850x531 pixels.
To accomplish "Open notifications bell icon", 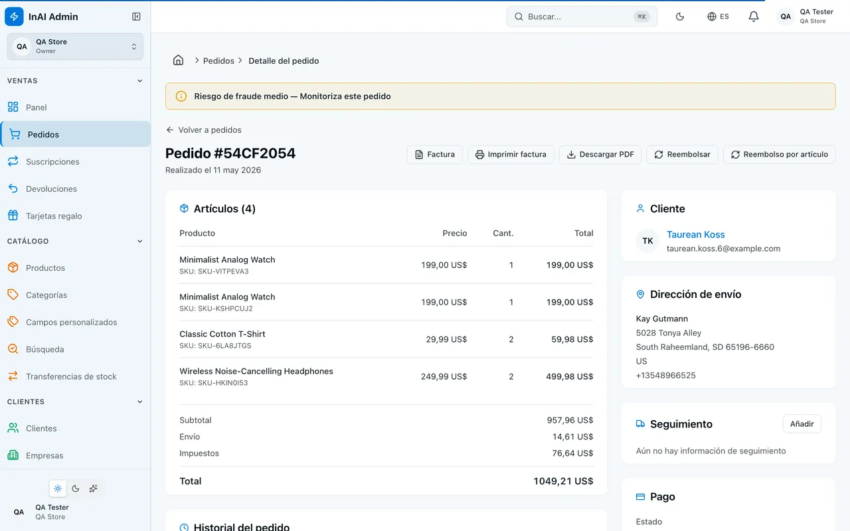I will click(x=754, y=17).
